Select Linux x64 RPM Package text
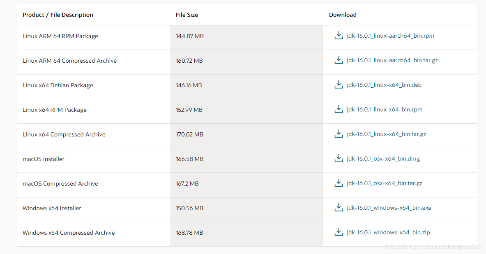 (x=55, y=110)
